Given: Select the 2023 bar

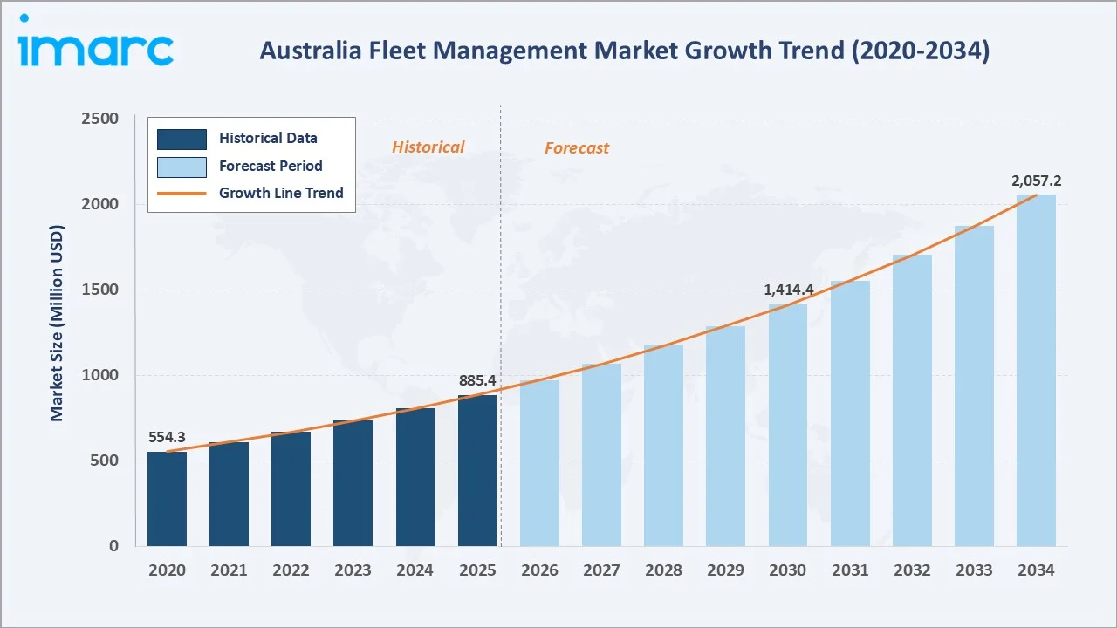Looking at the screenshot, I should pyautogui.click(x=353, y=483).
